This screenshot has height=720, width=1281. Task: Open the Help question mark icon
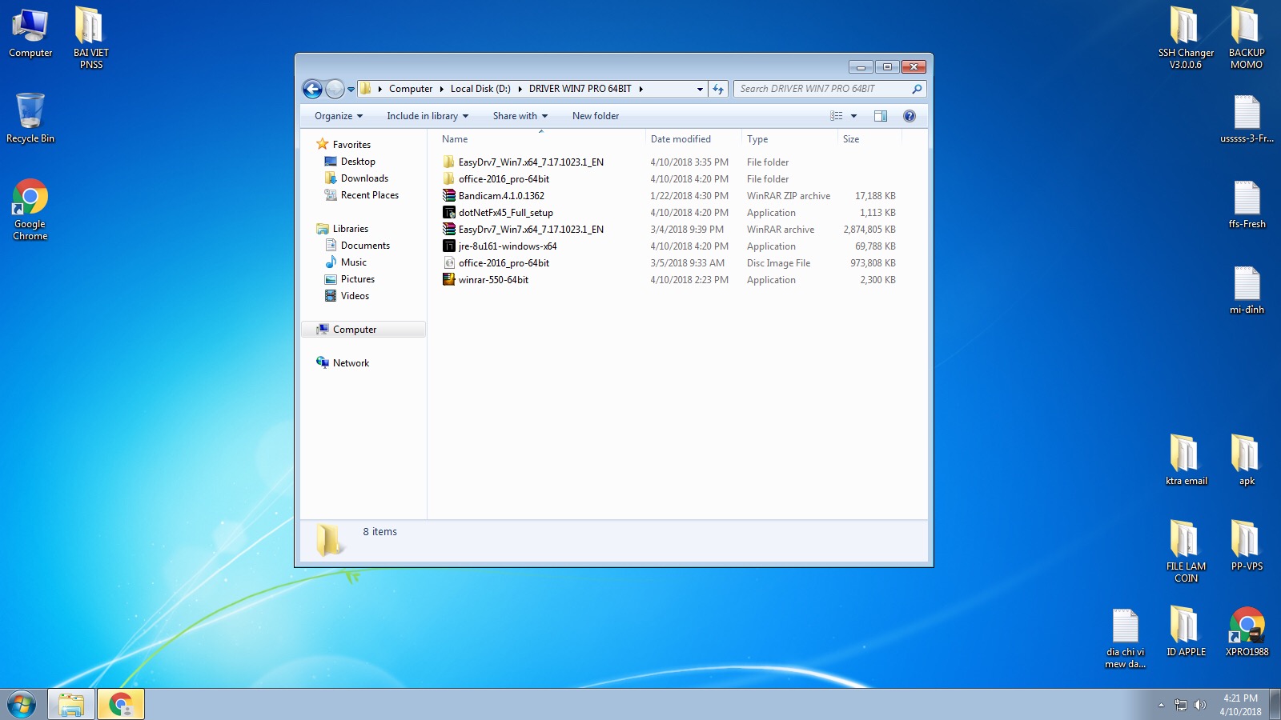[909, 116]
